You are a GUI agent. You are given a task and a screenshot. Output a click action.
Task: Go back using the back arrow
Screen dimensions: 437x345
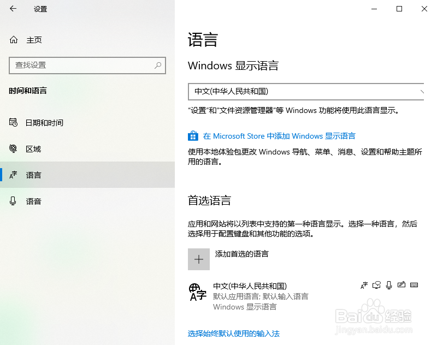tap(13, 9)
